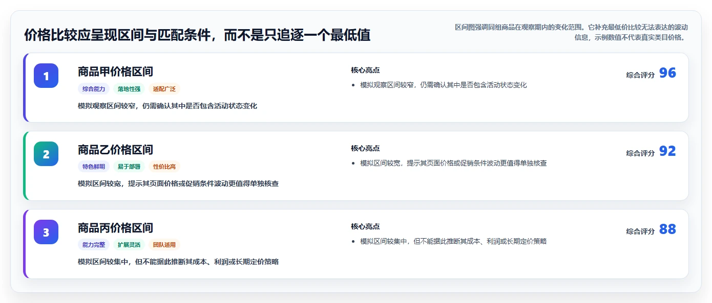This screenshot has width=712, height=303.
Task: Click the score value 92
Action: (x=667, y=151)
